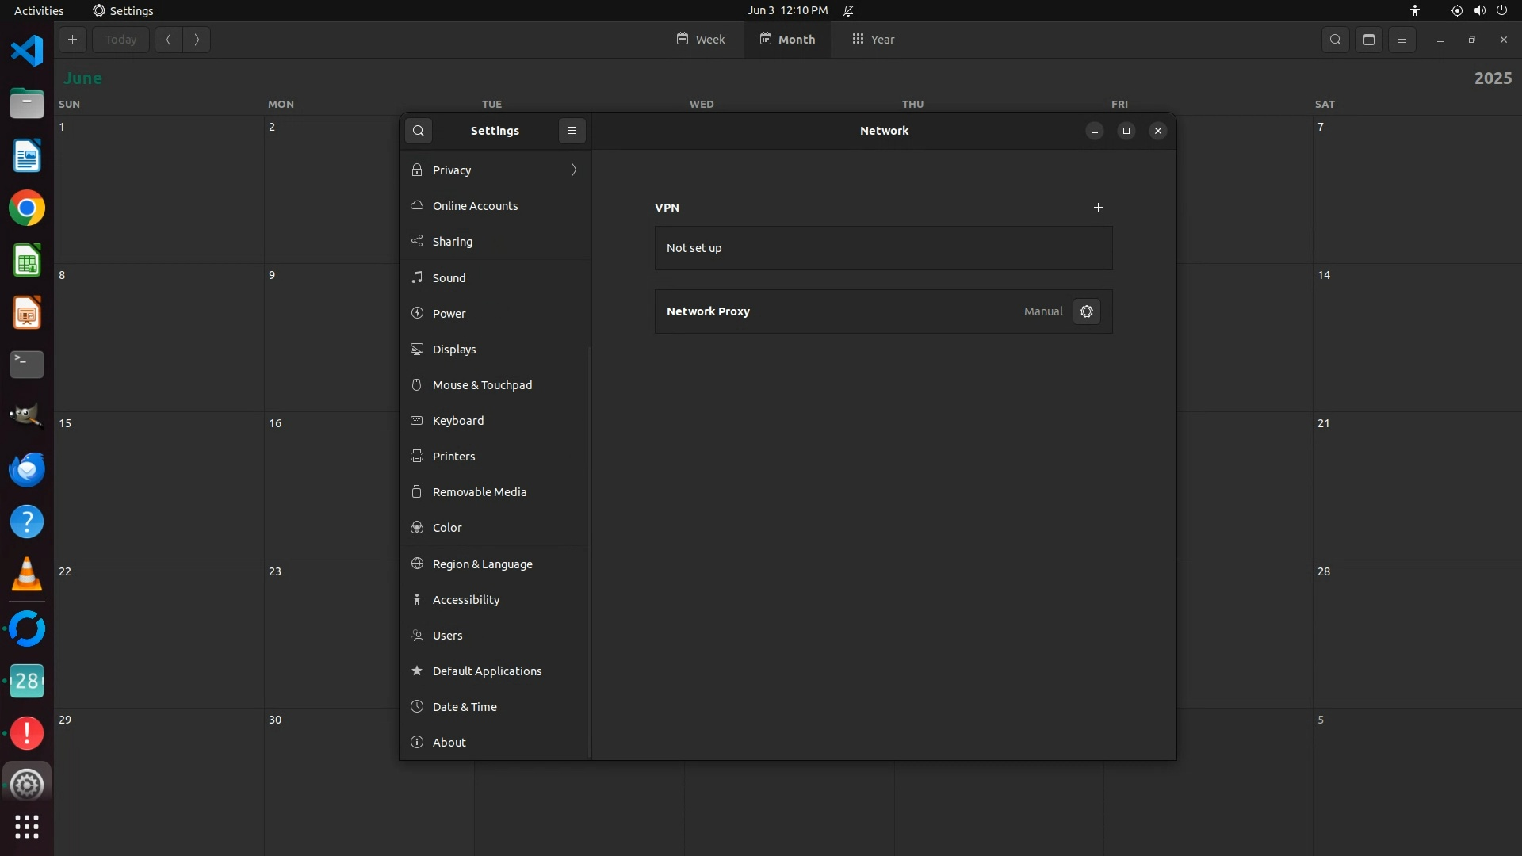Open Activities overview
This screenshot has width=1522, height=856.
pyautogui.click(x=39, y=10)
